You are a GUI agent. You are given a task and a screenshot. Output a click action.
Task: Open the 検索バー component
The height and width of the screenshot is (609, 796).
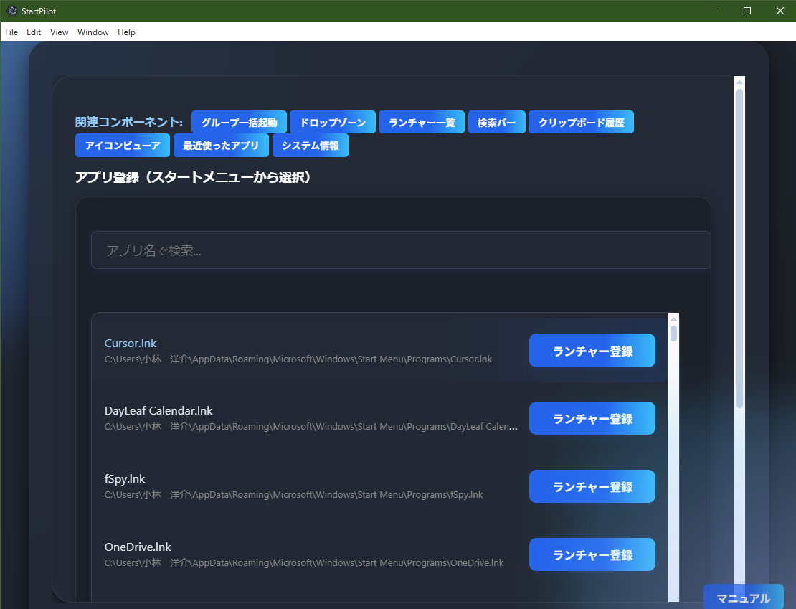pyautogui.click(x=496, y=122)
